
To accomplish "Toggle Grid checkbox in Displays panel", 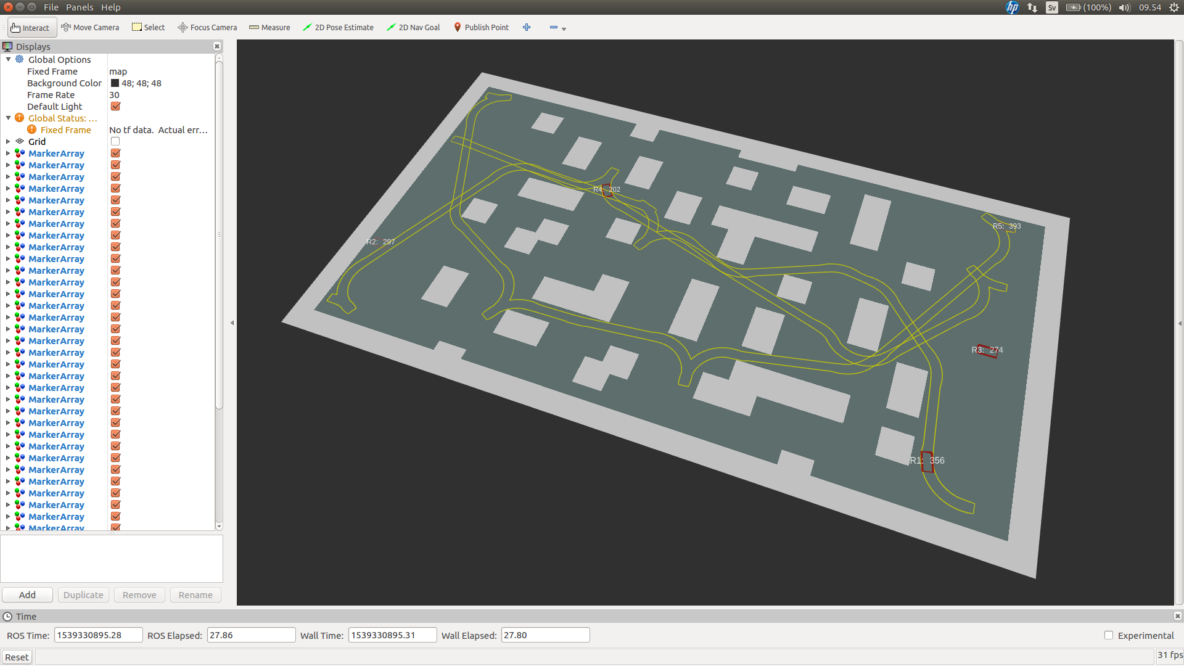I will click(115, 141).
